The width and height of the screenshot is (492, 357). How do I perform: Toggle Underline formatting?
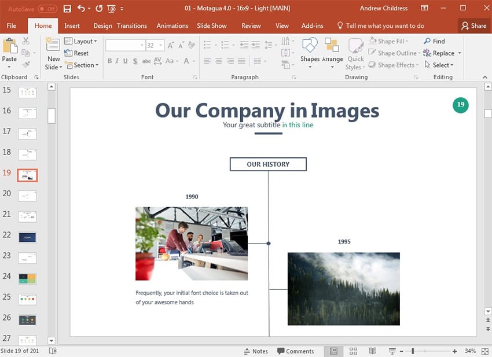tap(126, 61)
